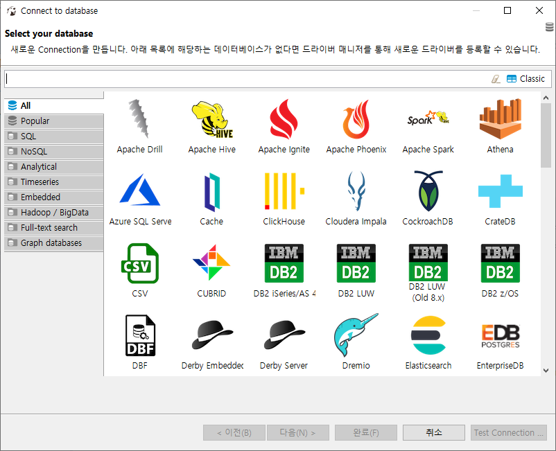Select DB2 LUW (Old 8.x) icon
Screen dimensions: 556x451
[428, 263]
